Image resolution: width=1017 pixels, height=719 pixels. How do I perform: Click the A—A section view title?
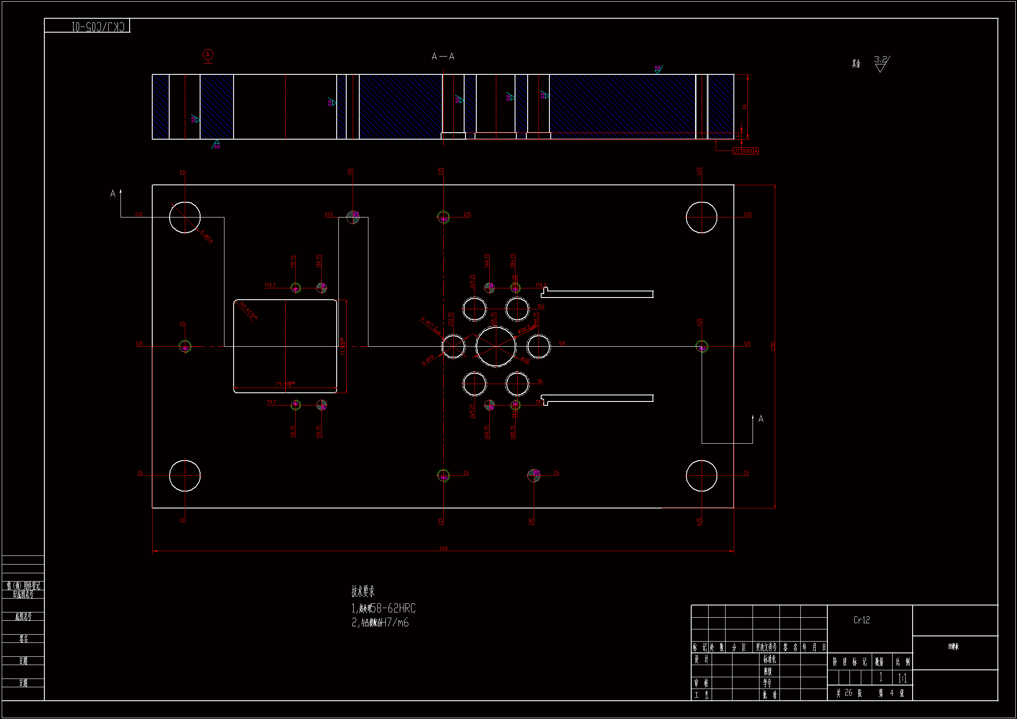point(442,57)
